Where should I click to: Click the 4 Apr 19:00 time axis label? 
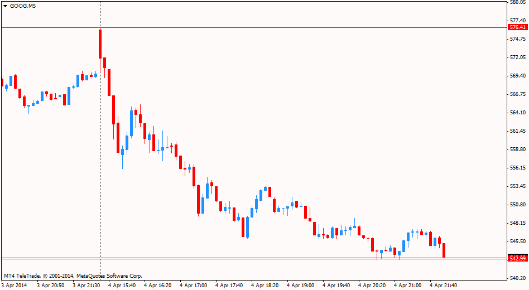[301, 286]
